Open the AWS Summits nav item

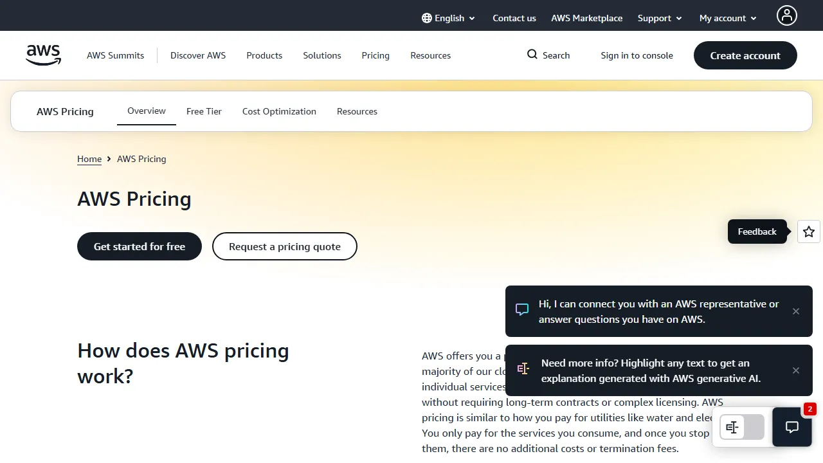116,55
